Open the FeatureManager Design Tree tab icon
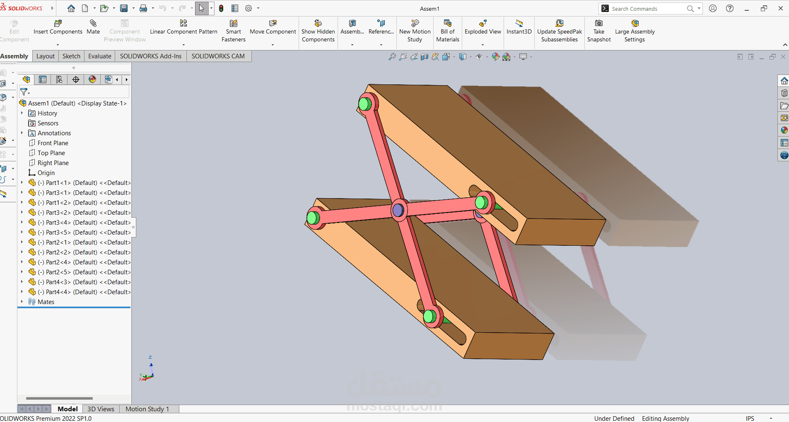Image resolution: width=789 pixels, height=422 pixels. pyautogui.click(x=26, y=79)
